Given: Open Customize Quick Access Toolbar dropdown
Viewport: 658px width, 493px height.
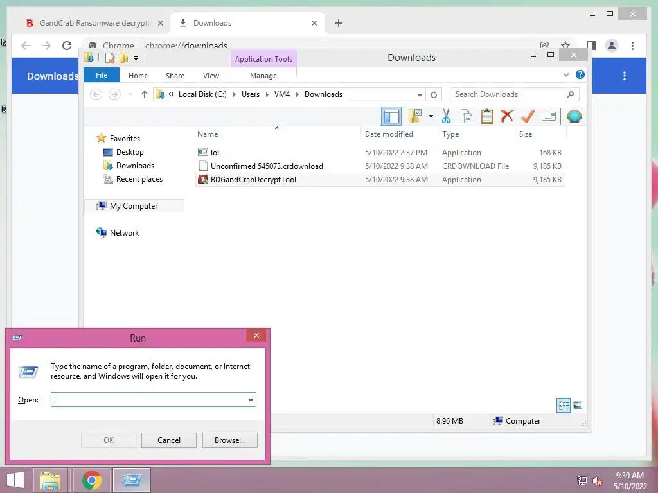Looking at the screenshot, I should tap(136, 58).
